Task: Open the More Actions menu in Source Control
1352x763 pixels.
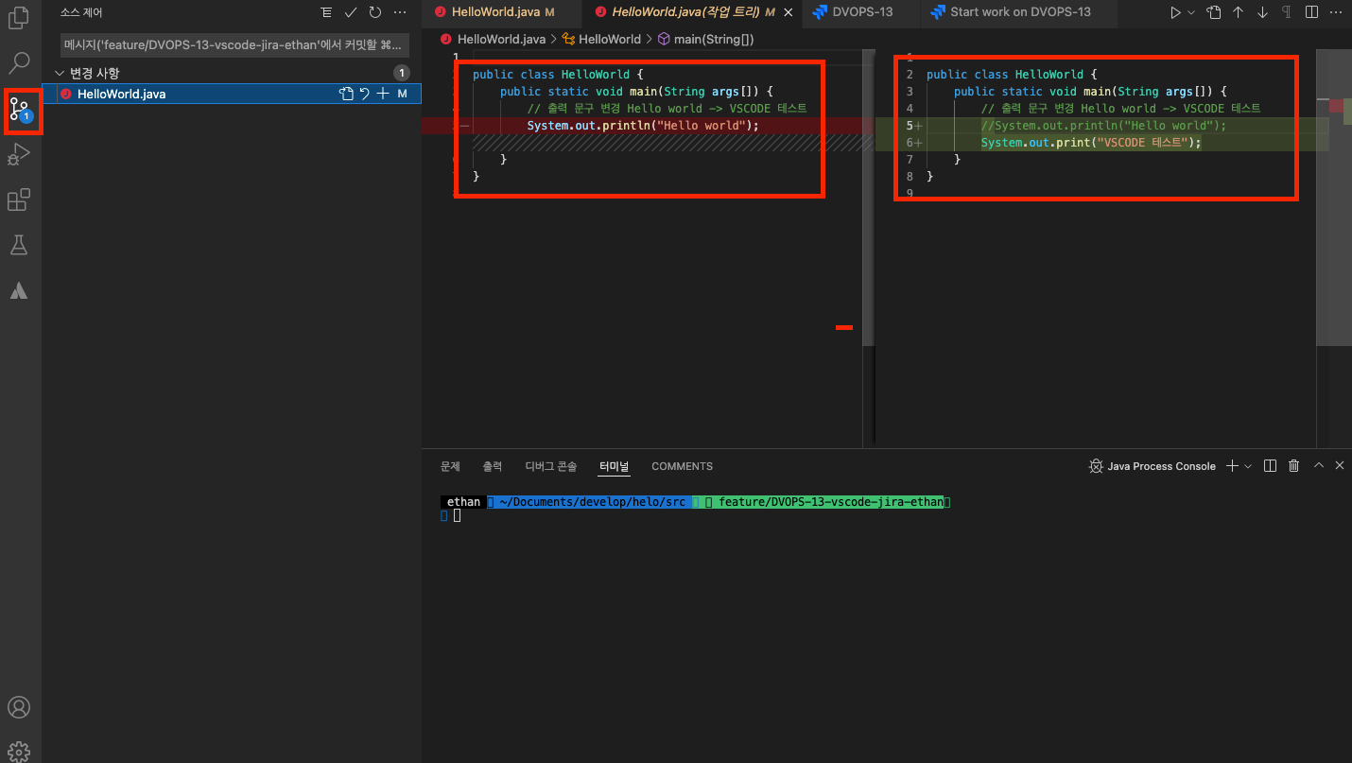Action: [399, 12]
